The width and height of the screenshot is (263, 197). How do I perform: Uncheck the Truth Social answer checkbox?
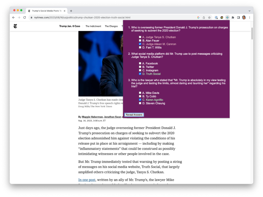point(140,74)
